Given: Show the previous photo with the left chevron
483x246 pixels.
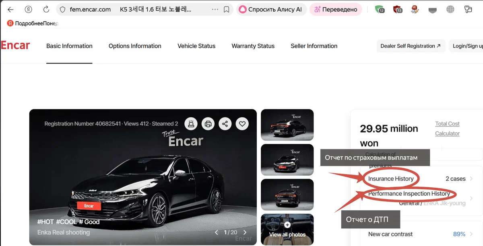Looking at the screenshot, I should [216, 232].
